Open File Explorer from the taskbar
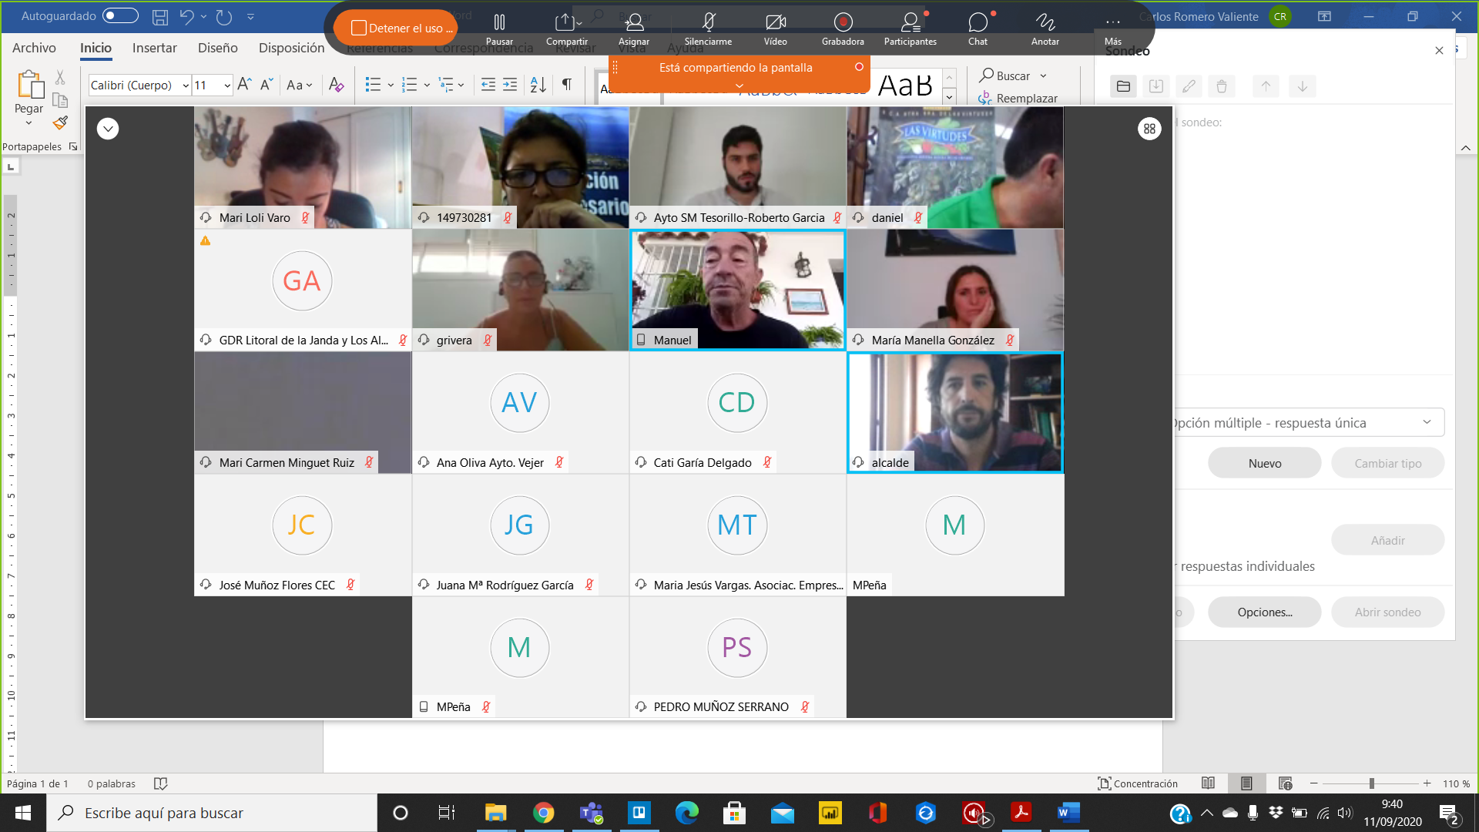This screenshot has height=832, width=1479. (x=495, y=813)
